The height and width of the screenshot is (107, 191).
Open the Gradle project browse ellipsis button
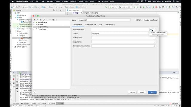[x=155, y=29]
